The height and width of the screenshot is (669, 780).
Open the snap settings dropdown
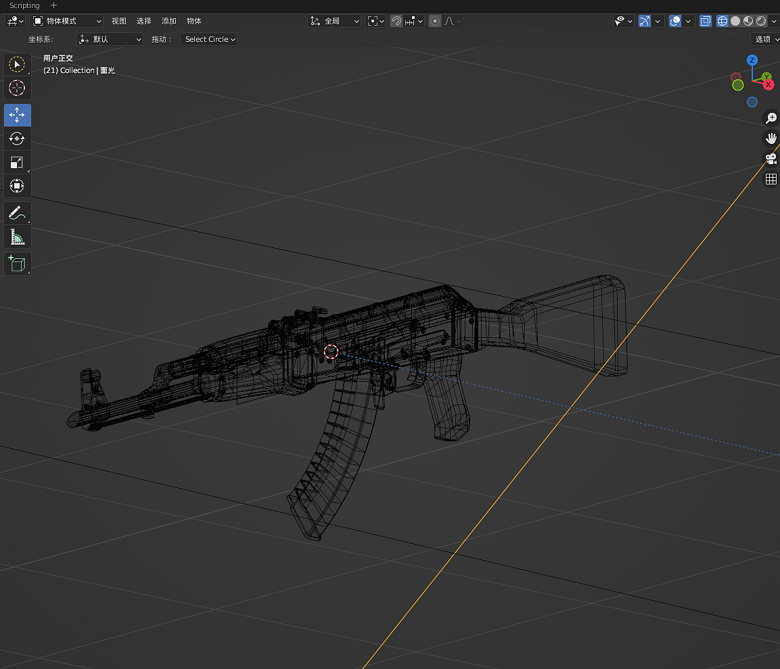(x=414, y=21)
